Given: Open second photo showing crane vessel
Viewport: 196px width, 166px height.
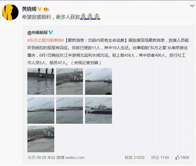Looking at the screenshot, I should pos(69,81).
